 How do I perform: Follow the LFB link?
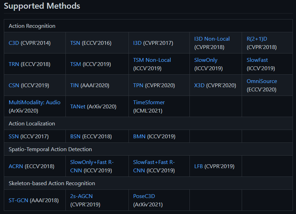click(x=198, y=166)
